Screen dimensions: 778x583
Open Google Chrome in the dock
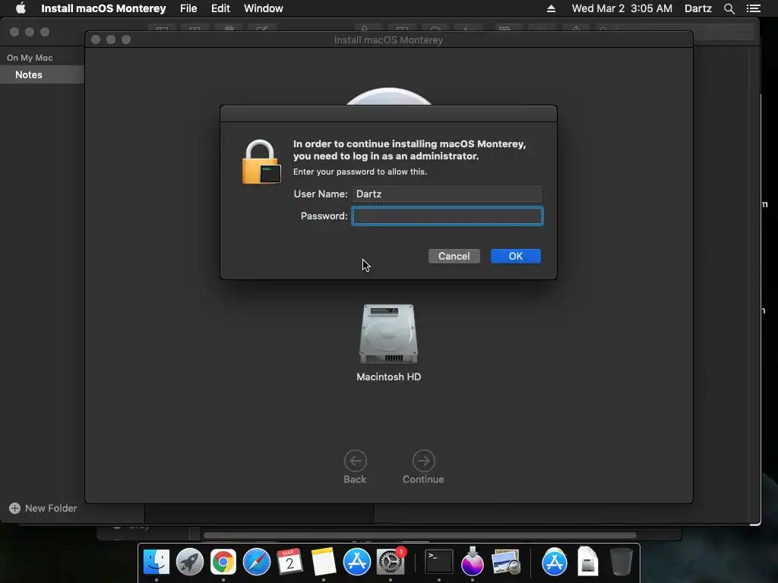(223, 562)
